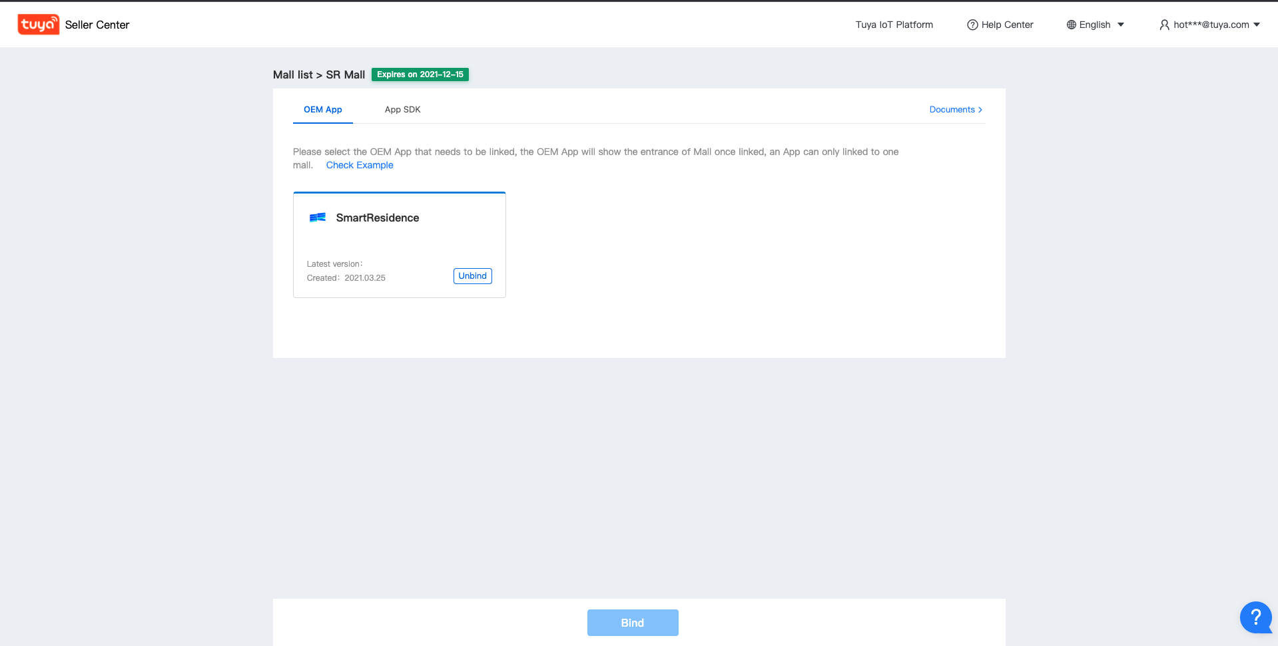Open the floating help bubble at bottom right
Image resolution: width=1278 pixels, height=646 pixels.
tap(1256, 617)
